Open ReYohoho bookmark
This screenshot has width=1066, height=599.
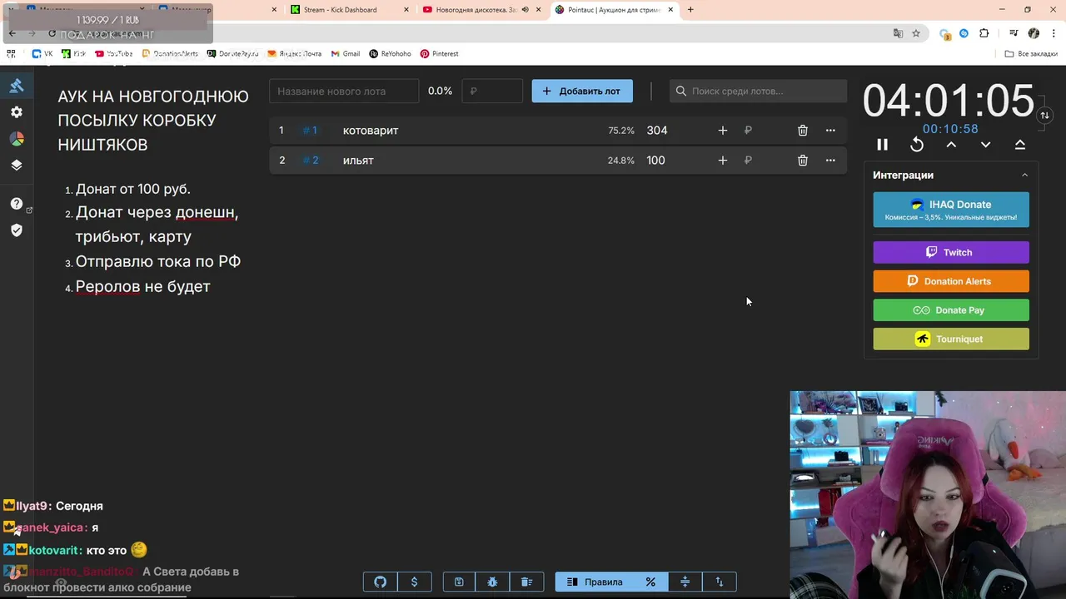[x=391, y=54]
